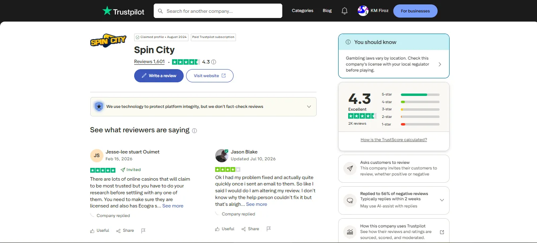Click the 'You should know' info icon
This screenshot has width=537, height=243.
348,42
